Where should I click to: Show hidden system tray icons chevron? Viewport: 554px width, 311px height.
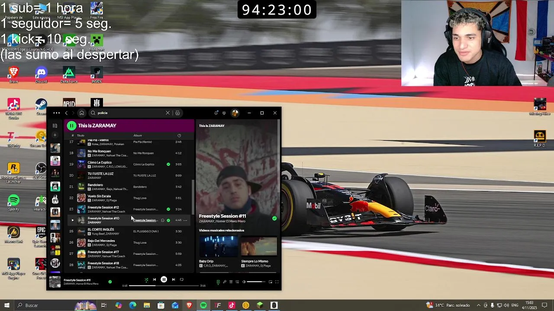tap(478, 305)
